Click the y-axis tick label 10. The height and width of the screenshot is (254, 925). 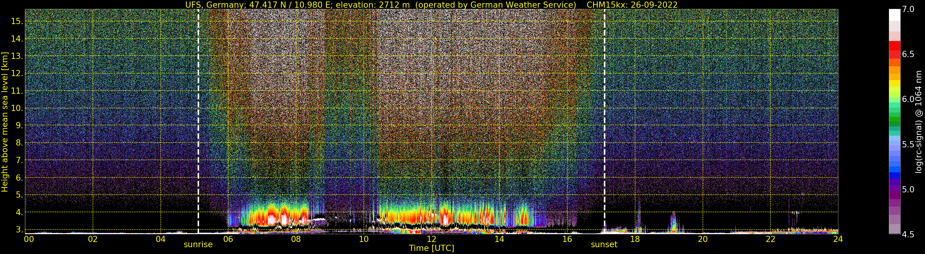tap(17, 108)
